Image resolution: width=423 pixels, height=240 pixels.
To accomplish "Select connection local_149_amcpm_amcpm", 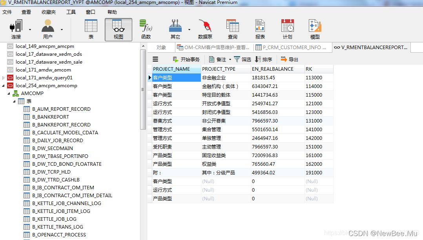I will [x=45, y=46].
